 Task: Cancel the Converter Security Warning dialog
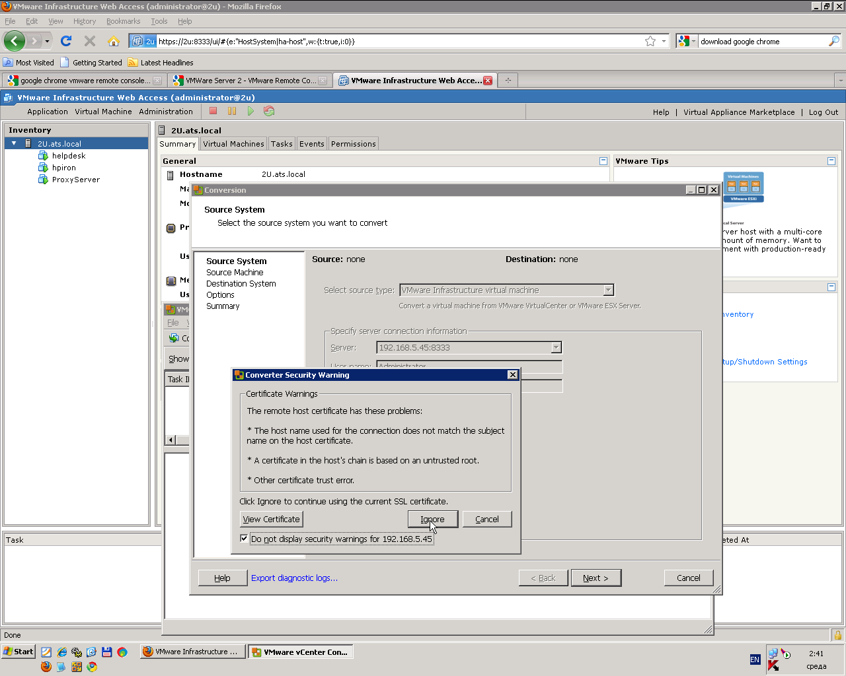point(487,520)
